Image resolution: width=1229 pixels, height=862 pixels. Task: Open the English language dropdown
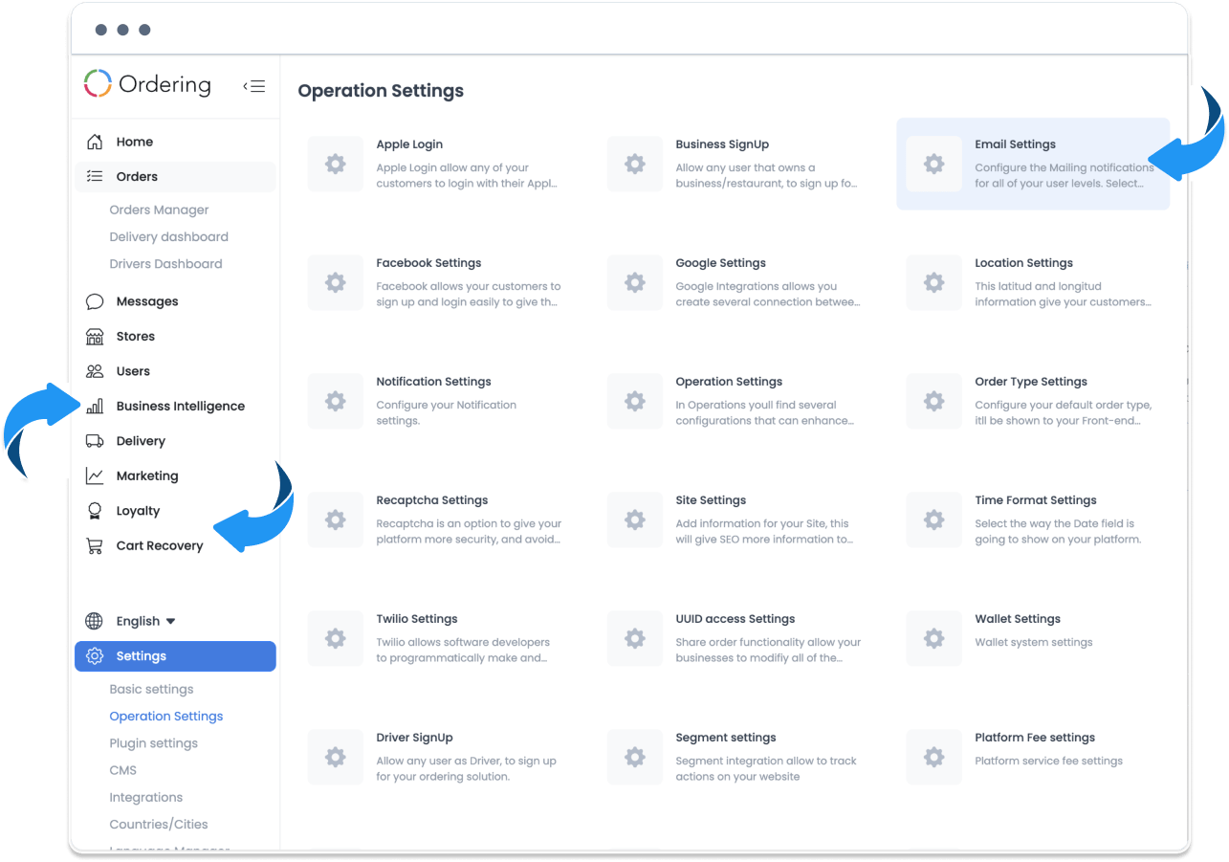click(x=146, y=621)
